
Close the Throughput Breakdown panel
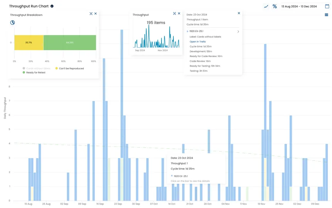pos(96,14)
